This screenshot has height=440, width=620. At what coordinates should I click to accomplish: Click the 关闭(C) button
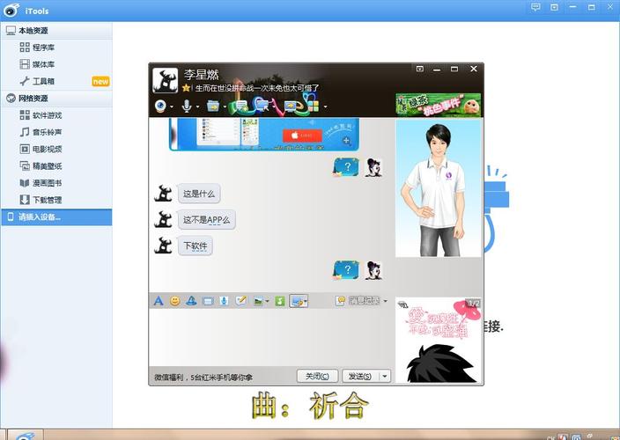317,377
